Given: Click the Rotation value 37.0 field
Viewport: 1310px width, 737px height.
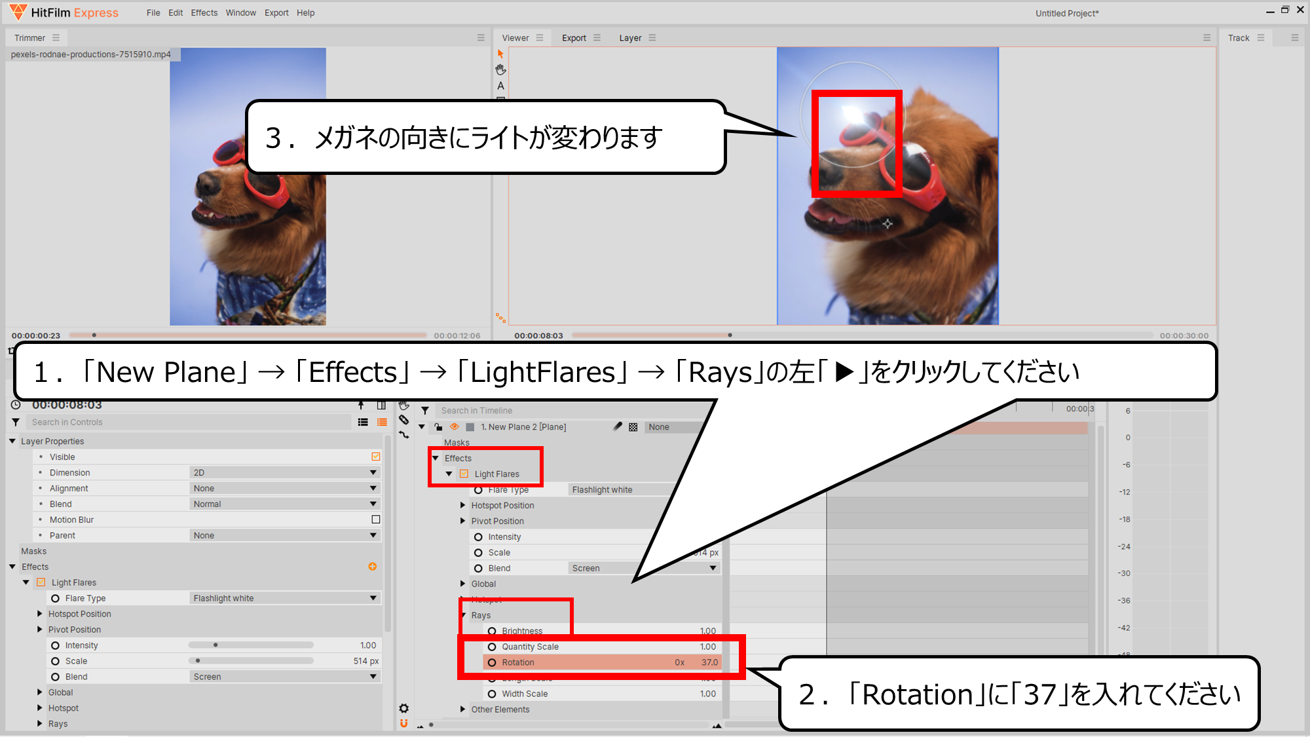Looking at the screenshot, I should tap(710, 662).
